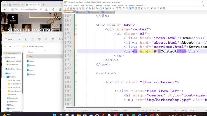Open the Settings menu in Notepad++

(x=107, y=5)
